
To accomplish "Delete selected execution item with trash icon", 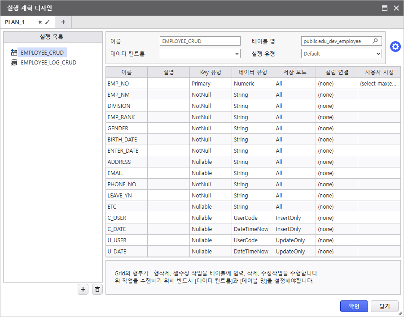I will [97, 289].
